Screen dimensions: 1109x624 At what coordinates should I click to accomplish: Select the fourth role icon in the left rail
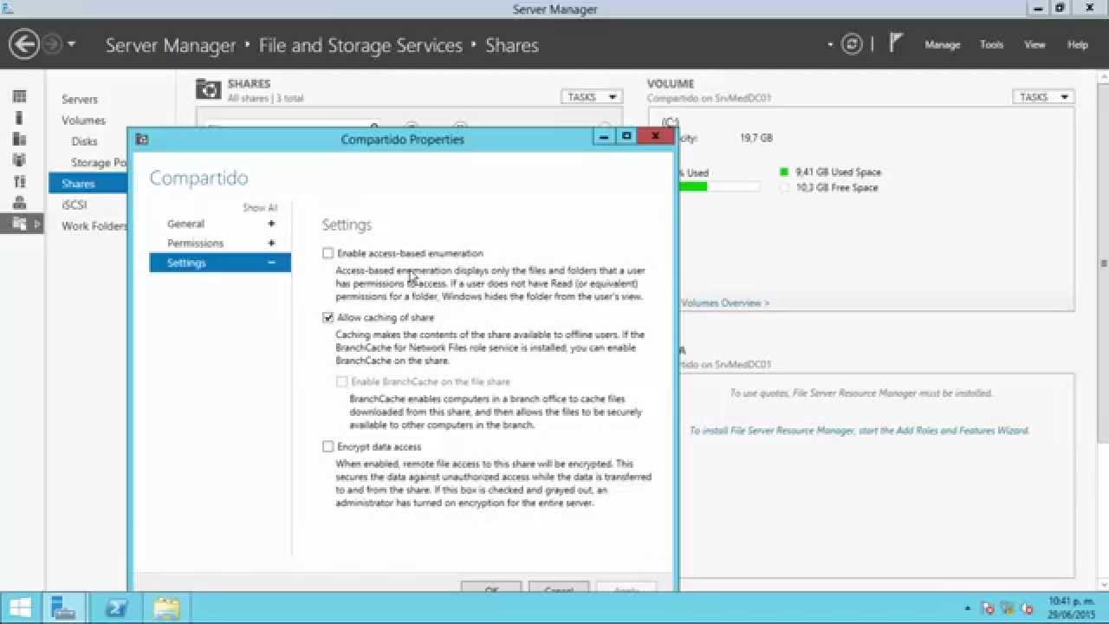pos(19,160)
